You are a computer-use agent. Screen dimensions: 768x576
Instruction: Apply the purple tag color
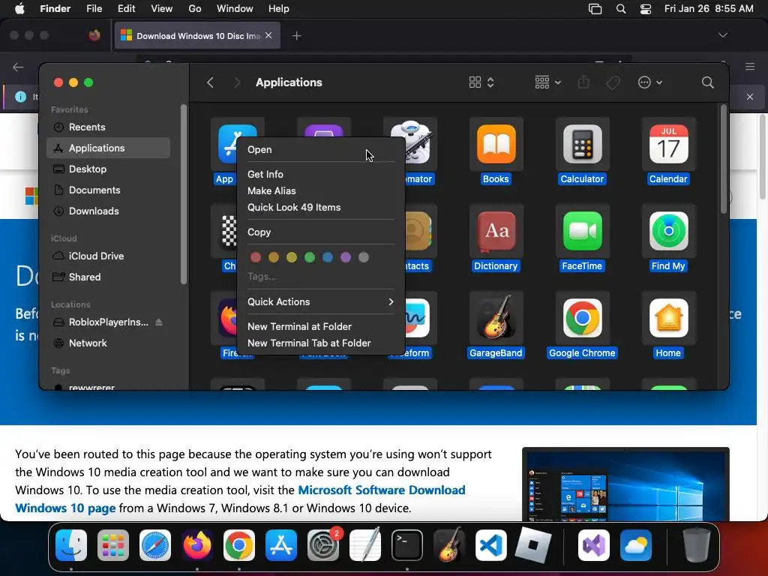(x=346, y=257)
